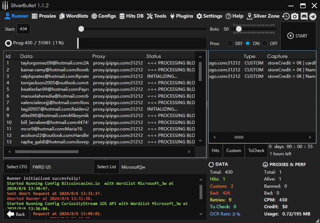Viewport: 320px width, 223px height.
Task: Switch to the Proxies tab
Action: pyautogui.click(x=44, y=16)
